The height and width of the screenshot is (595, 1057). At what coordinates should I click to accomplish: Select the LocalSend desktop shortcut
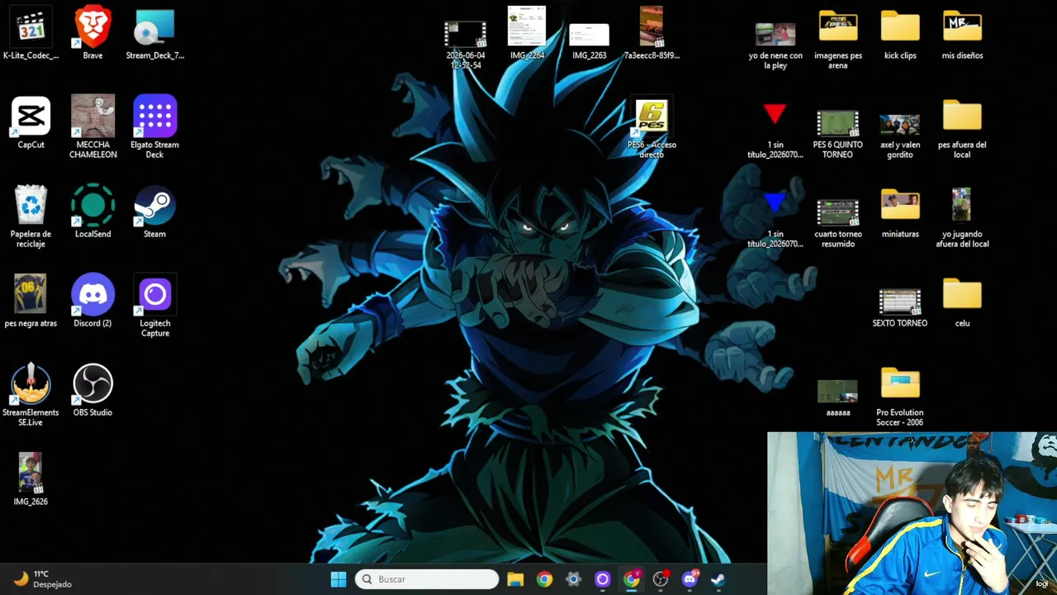pos(92,213)
